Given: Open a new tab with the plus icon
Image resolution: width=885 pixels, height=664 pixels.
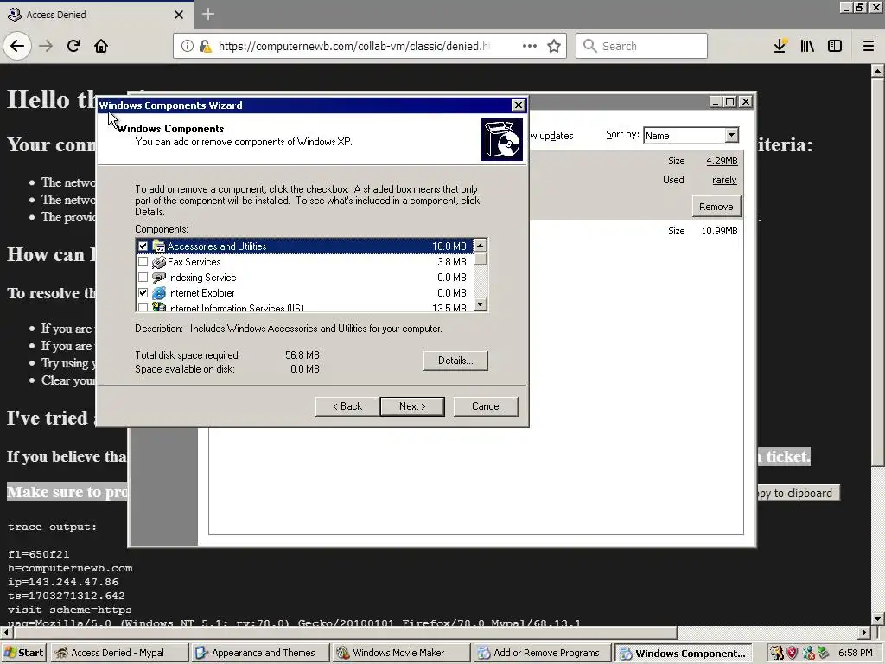Looking at the screenshot, I should (x=207, y=14).
